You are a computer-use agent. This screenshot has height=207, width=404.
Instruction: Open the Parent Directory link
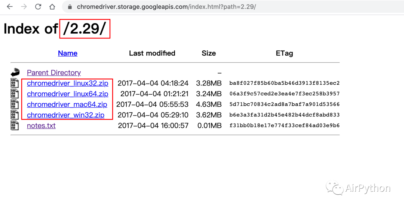pos(54,73)
